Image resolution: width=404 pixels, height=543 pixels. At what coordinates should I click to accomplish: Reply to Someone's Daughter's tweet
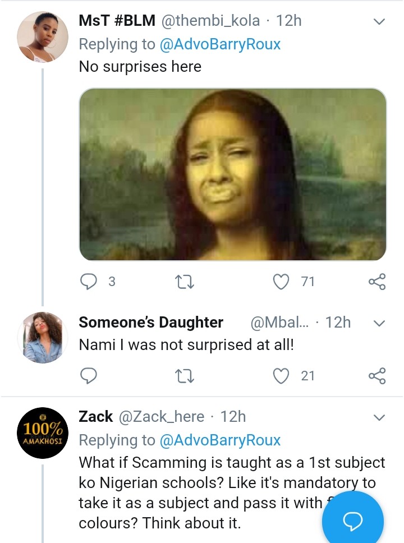tap(89, 375)
